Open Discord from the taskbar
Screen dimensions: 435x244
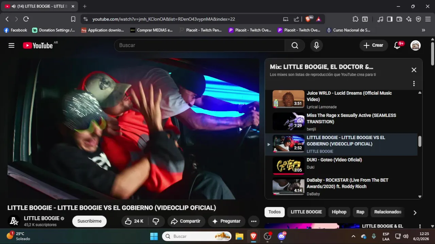[282, 237]
